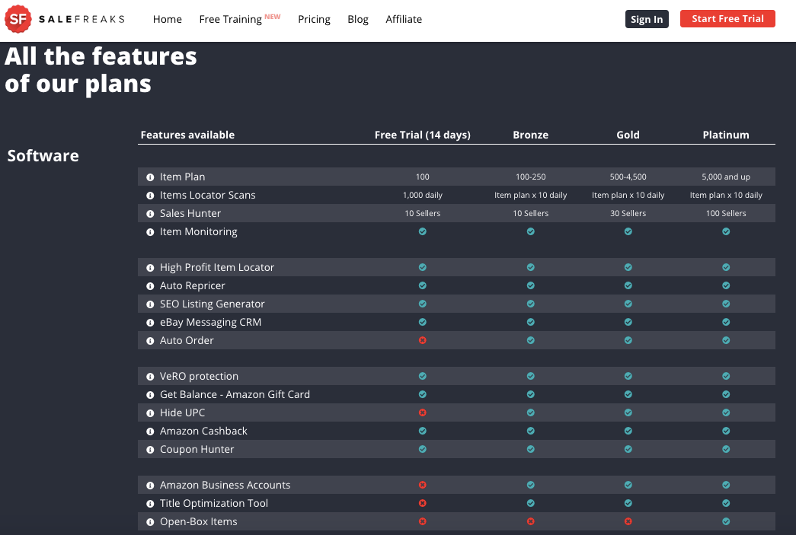Click Gold checkmark for VeRO protection
The width and height of the screenshot is (796, 535).
click(x=628, y=376)
